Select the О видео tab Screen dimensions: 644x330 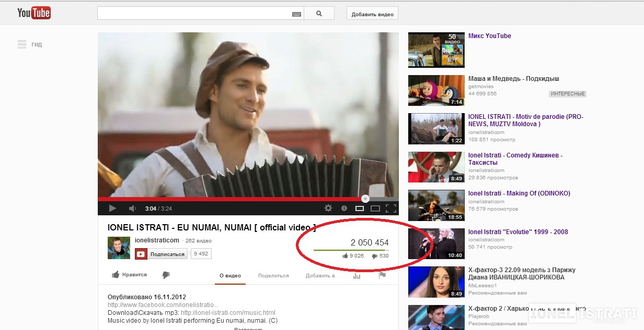click(230, 276)
